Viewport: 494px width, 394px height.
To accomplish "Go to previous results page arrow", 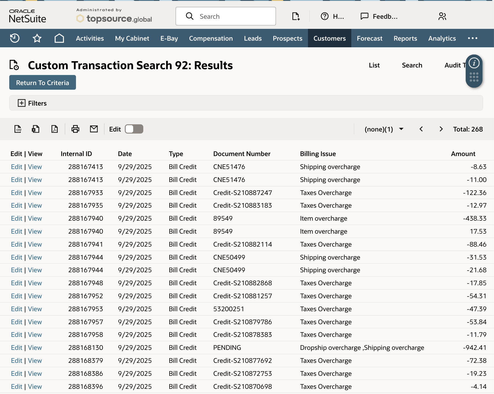I will point(421,129).
